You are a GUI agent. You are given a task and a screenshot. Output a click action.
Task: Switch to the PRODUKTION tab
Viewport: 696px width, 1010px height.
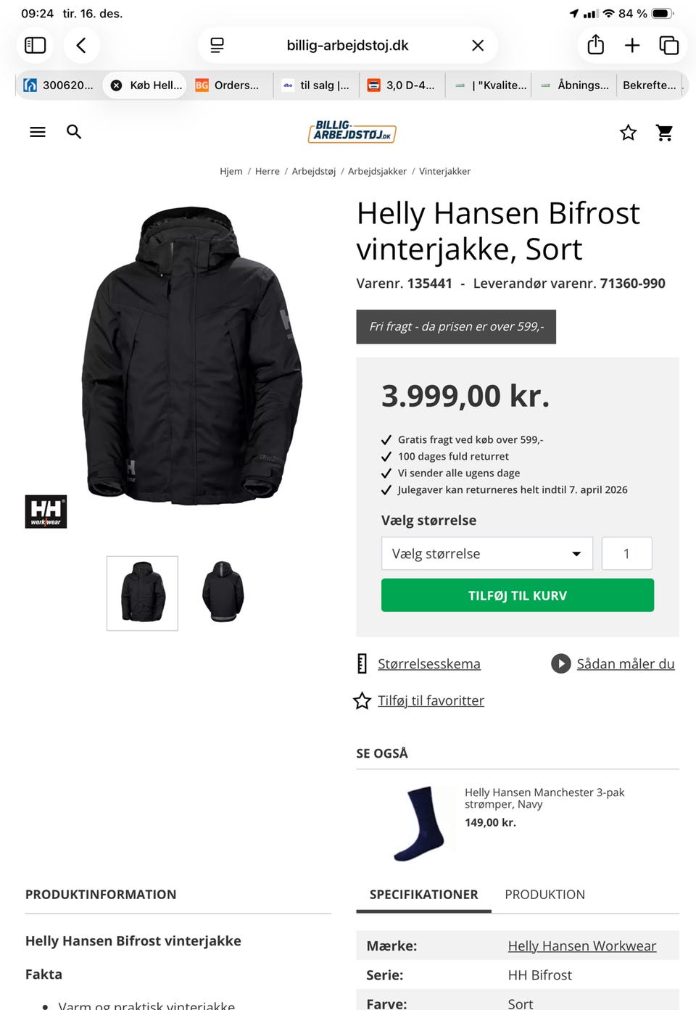(545, 894)
